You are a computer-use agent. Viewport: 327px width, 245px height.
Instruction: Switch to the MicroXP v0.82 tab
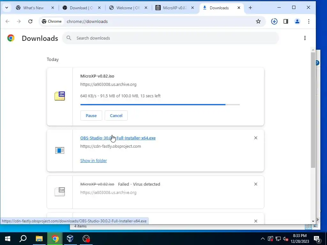pos(175,8)
